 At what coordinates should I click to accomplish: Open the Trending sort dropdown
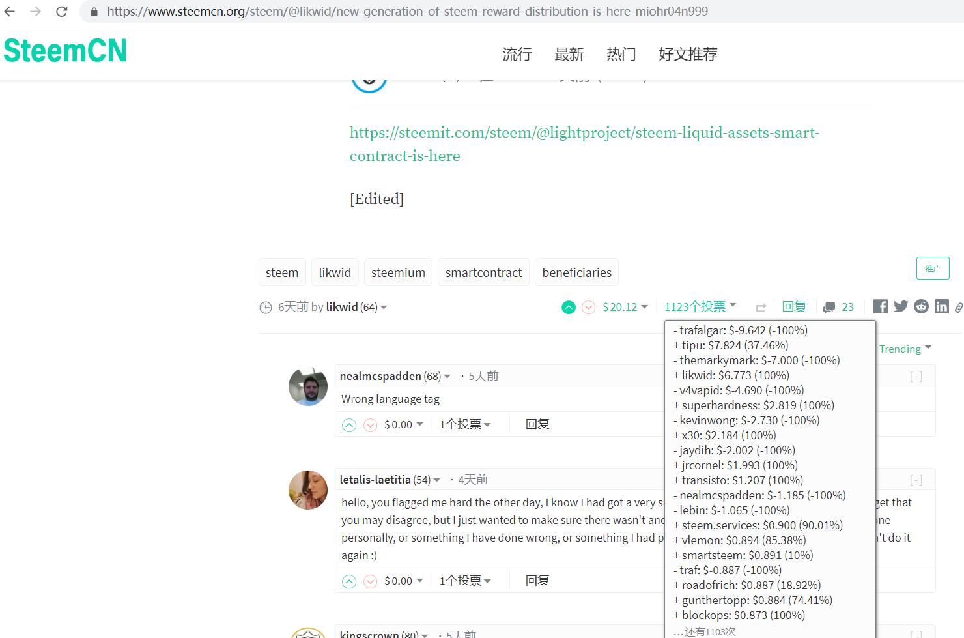tap(905, 349)
